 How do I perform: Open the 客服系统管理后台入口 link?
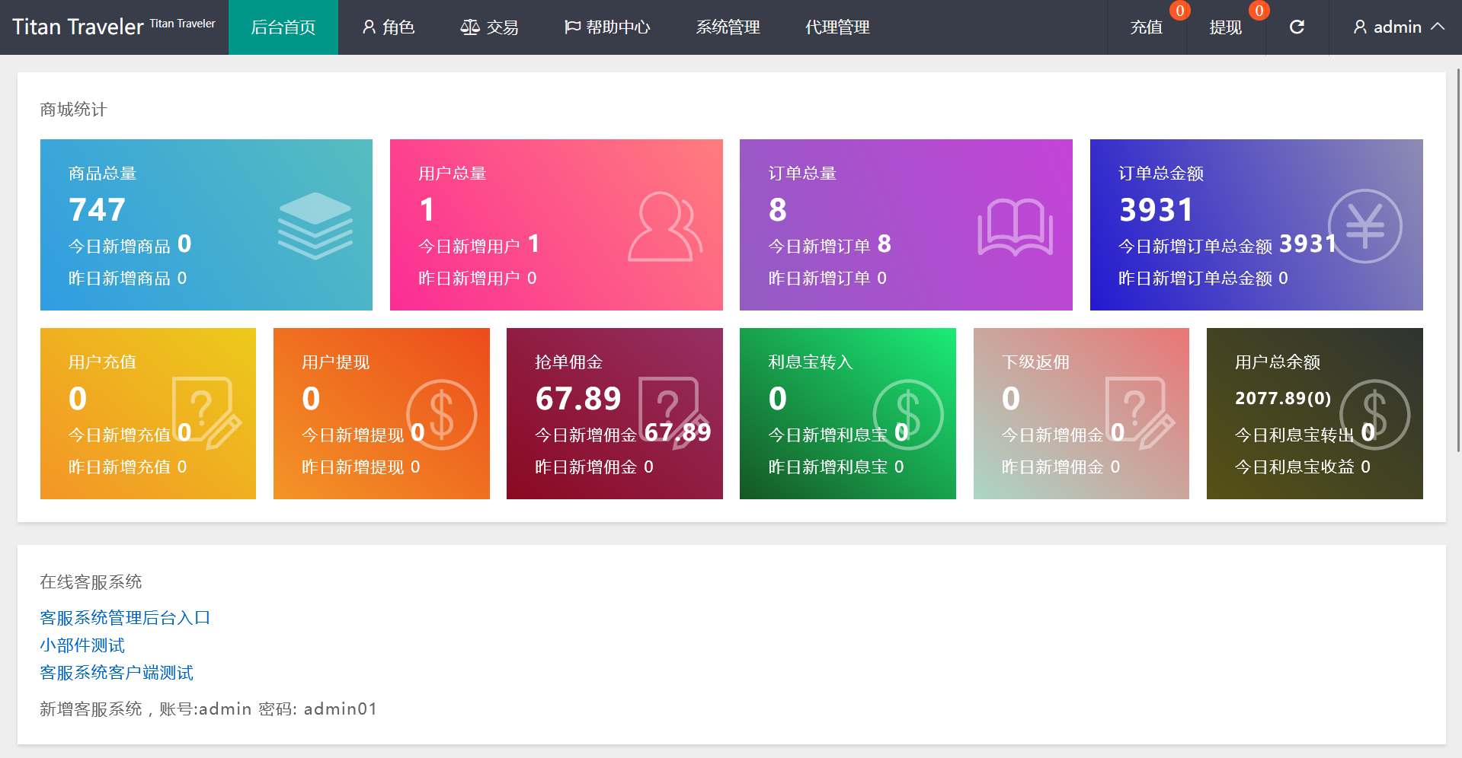(125, 617)
